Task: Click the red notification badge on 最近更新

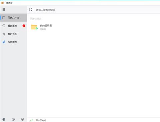Action: (24, 26)
